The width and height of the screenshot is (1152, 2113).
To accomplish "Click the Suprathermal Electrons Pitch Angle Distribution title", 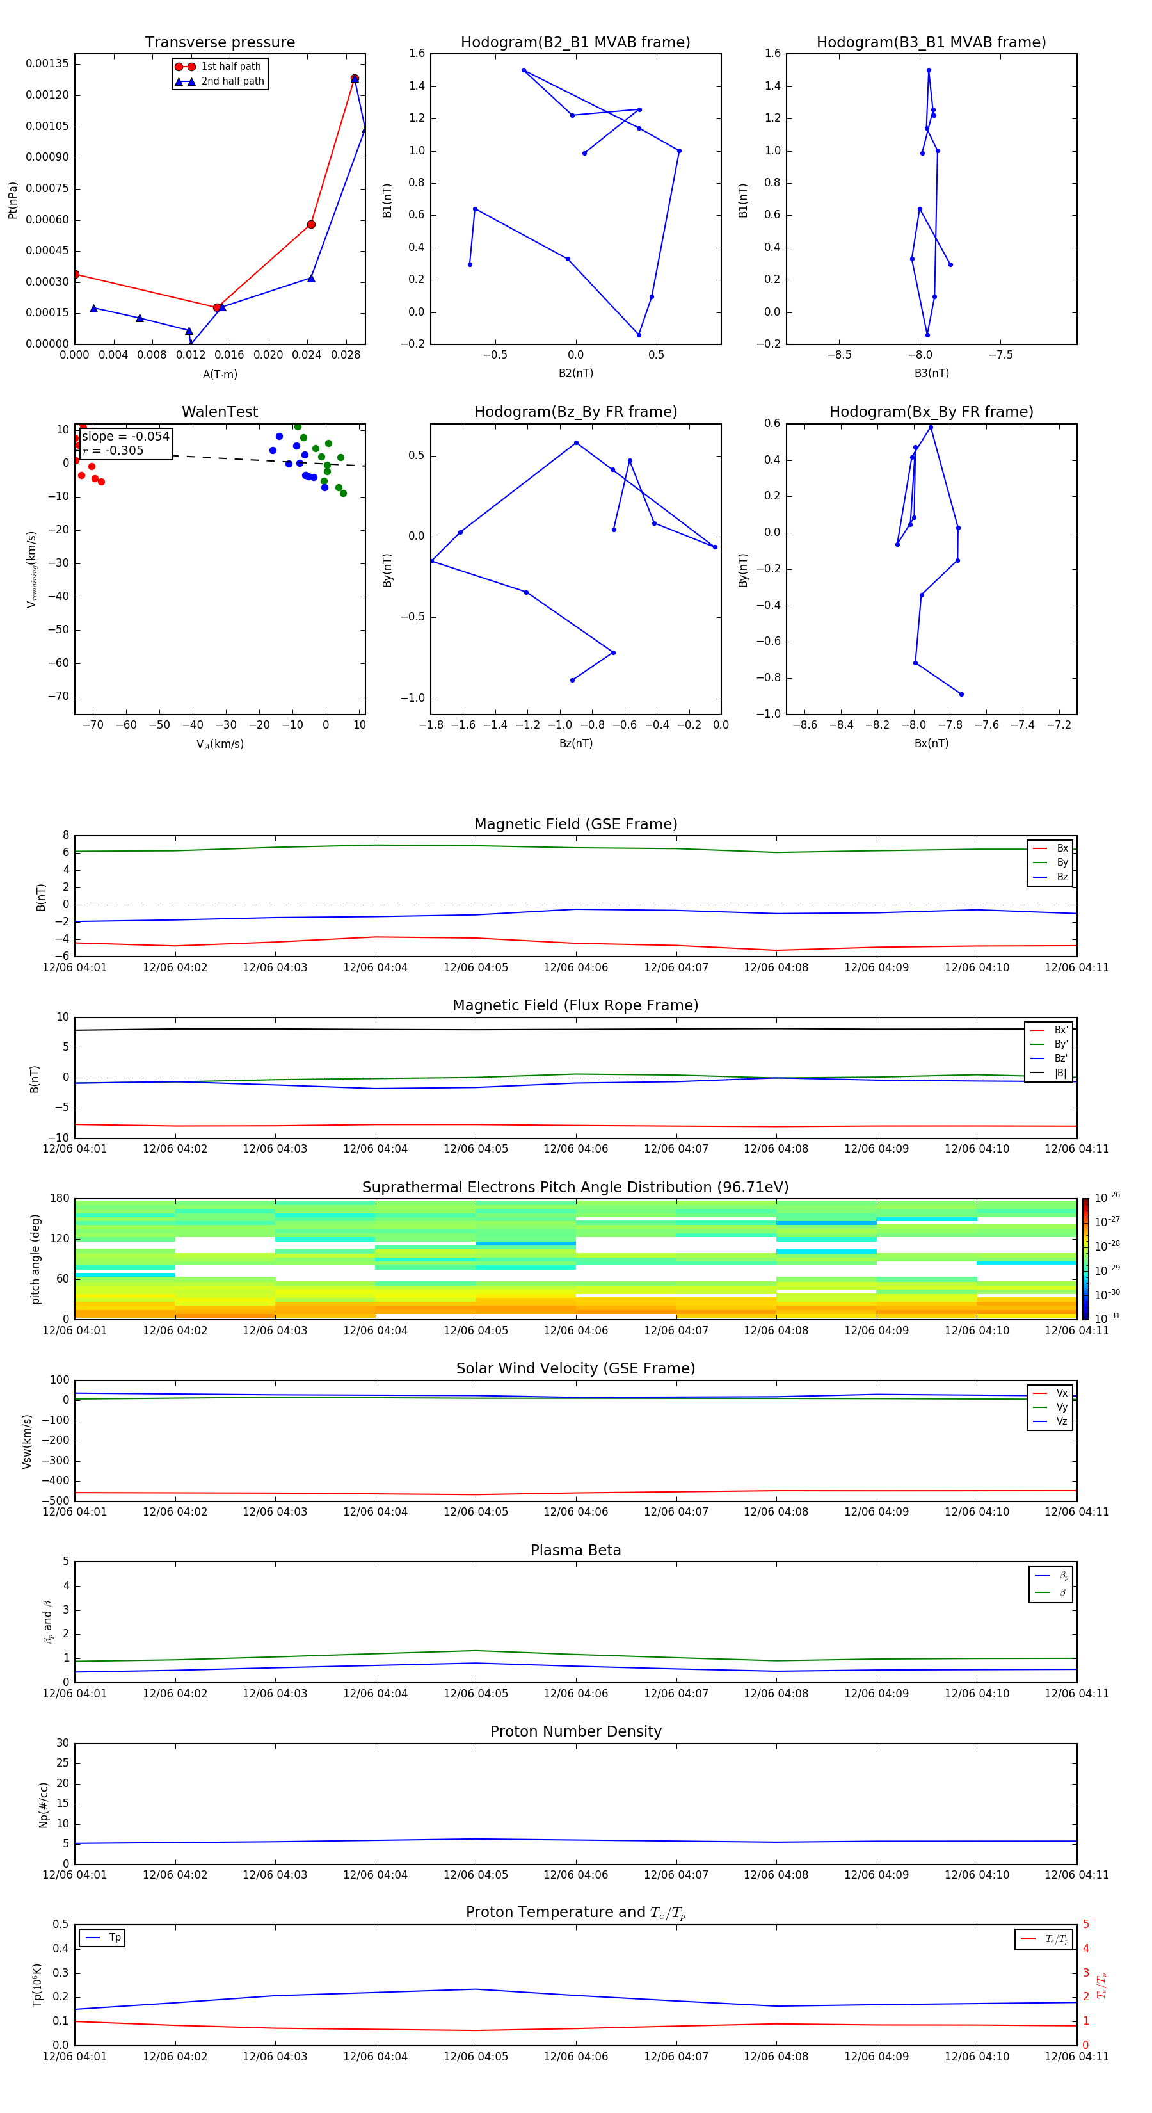I will click(x=575, y=1188).
